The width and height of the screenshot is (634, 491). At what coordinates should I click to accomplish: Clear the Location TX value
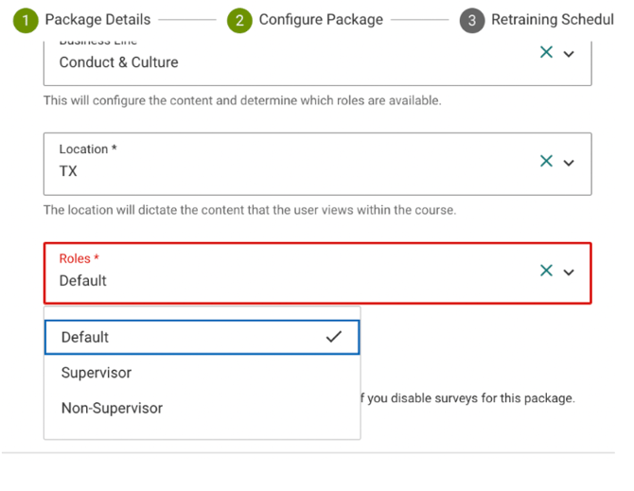click(546, 161)
